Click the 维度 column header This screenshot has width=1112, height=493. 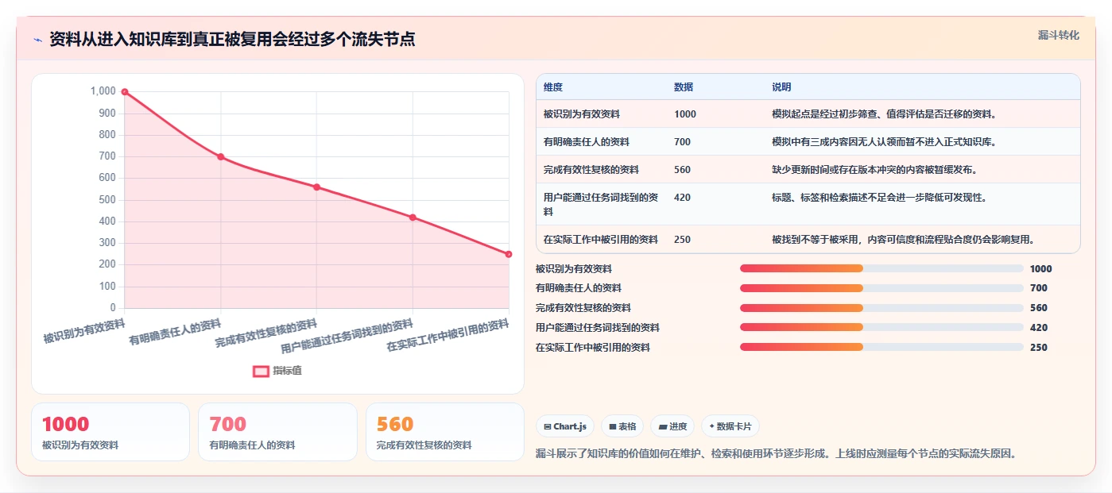(x=553, y=87)
